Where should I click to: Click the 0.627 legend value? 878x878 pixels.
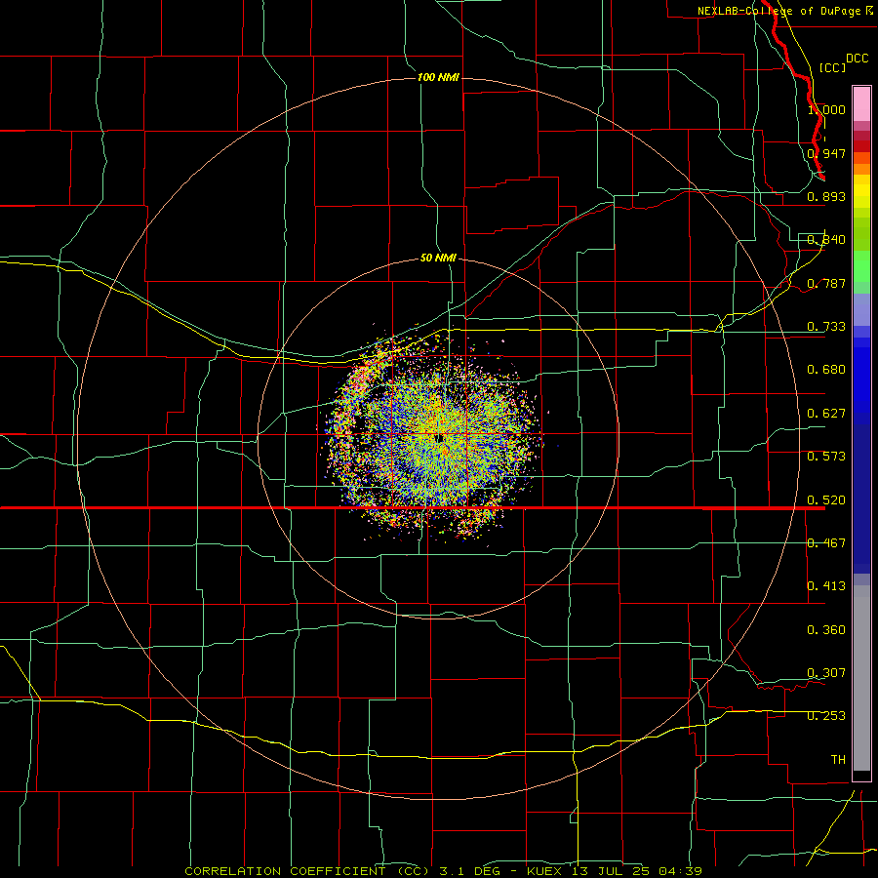tap(826, 414)
